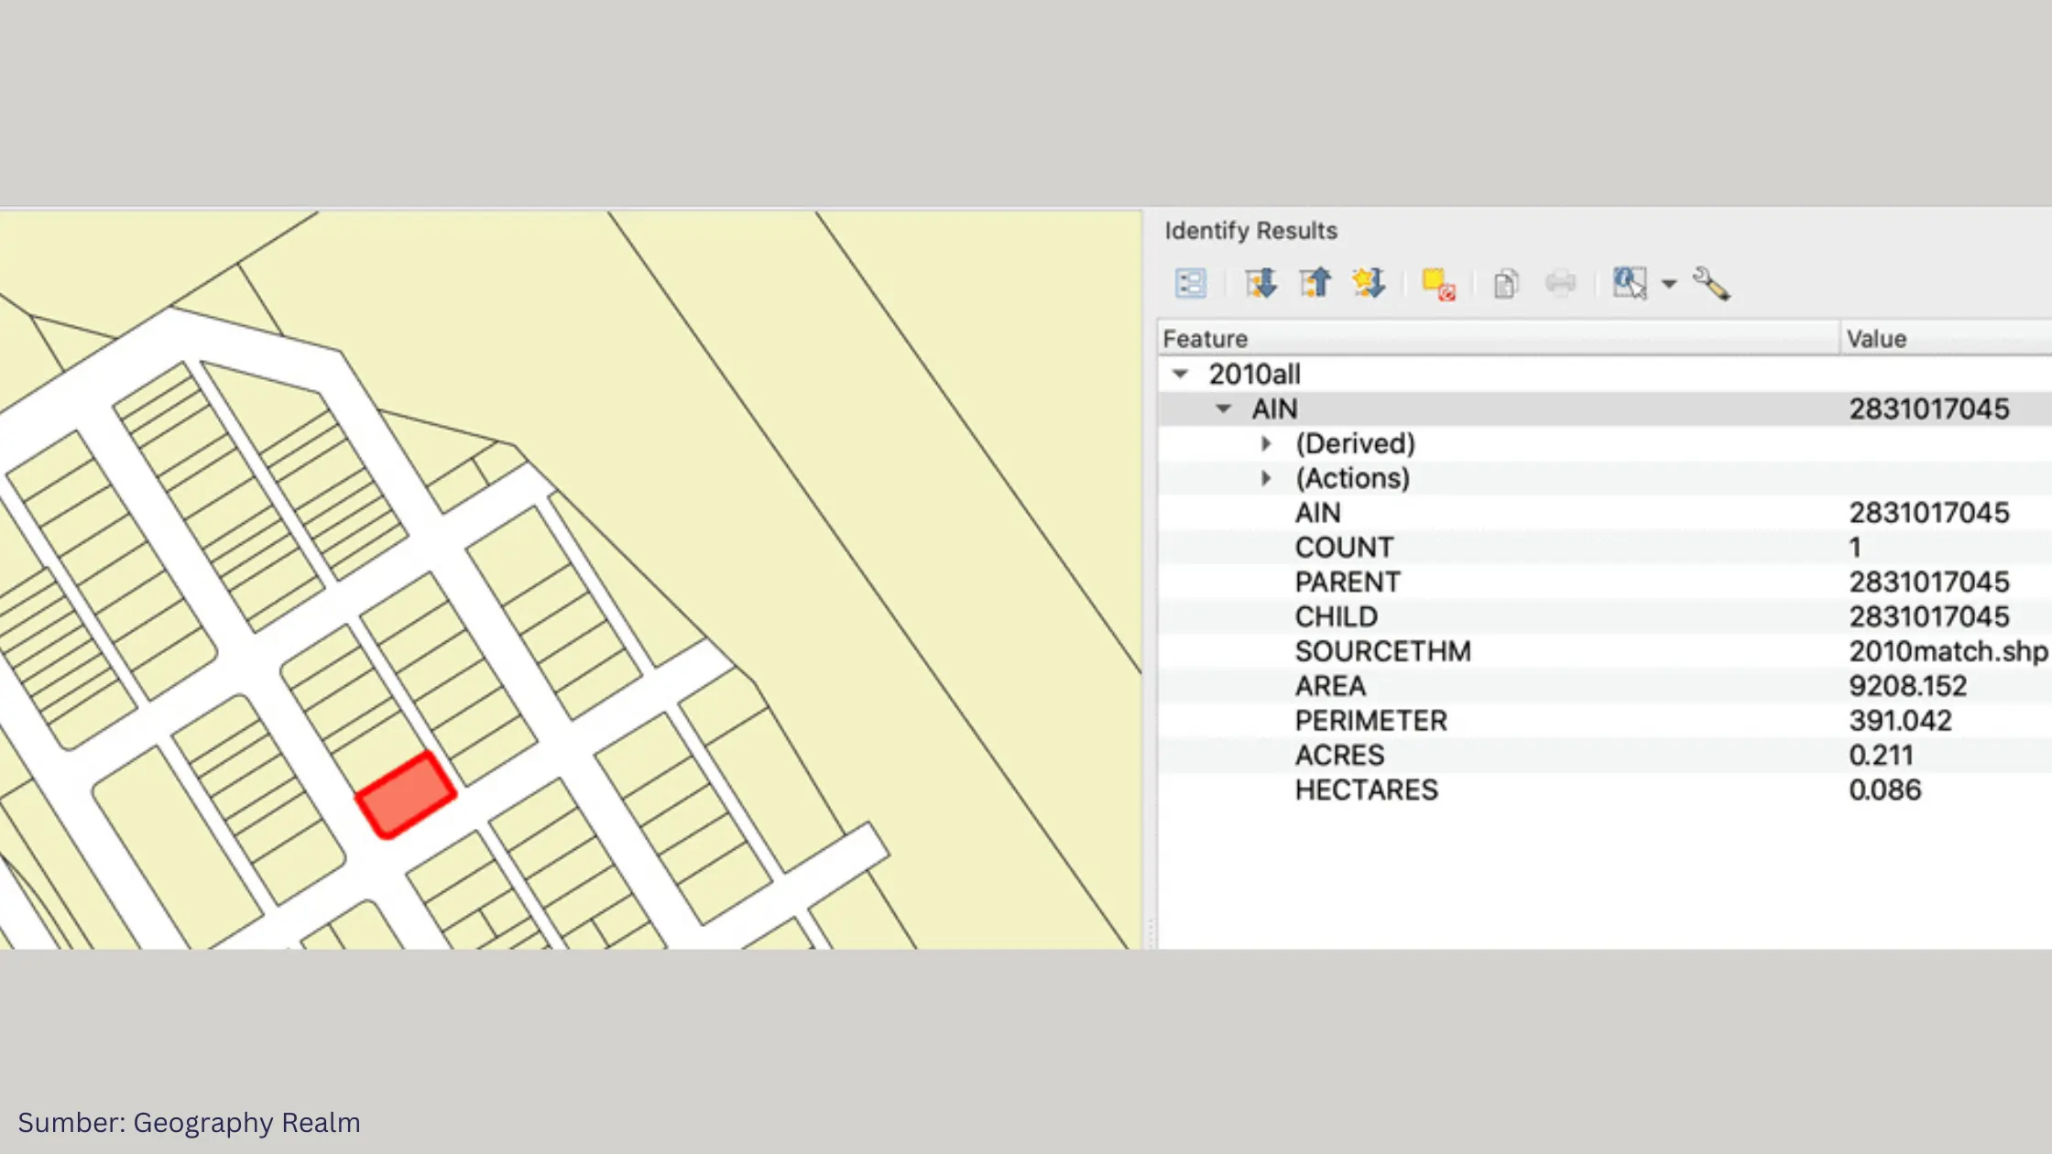
Task: Select the SOURCETHM attribute row
Action: pyautogui.click(x=1382, y=651)
